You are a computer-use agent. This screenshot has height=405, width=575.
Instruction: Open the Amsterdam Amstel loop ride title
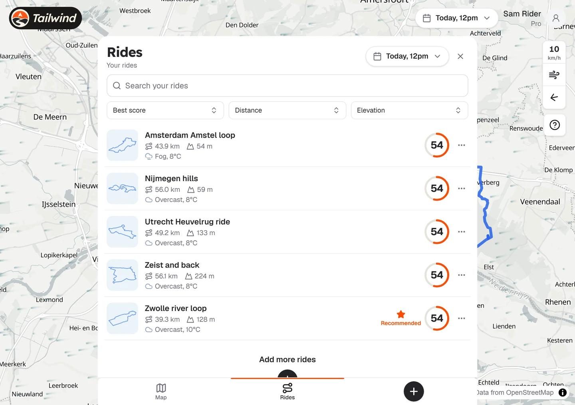click(190, 135)
